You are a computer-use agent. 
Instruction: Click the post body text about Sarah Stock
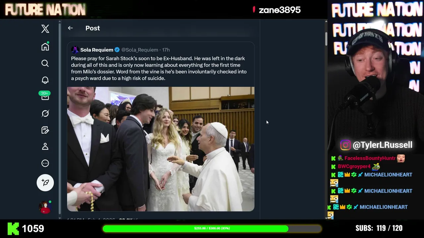(x=159, y=68)
